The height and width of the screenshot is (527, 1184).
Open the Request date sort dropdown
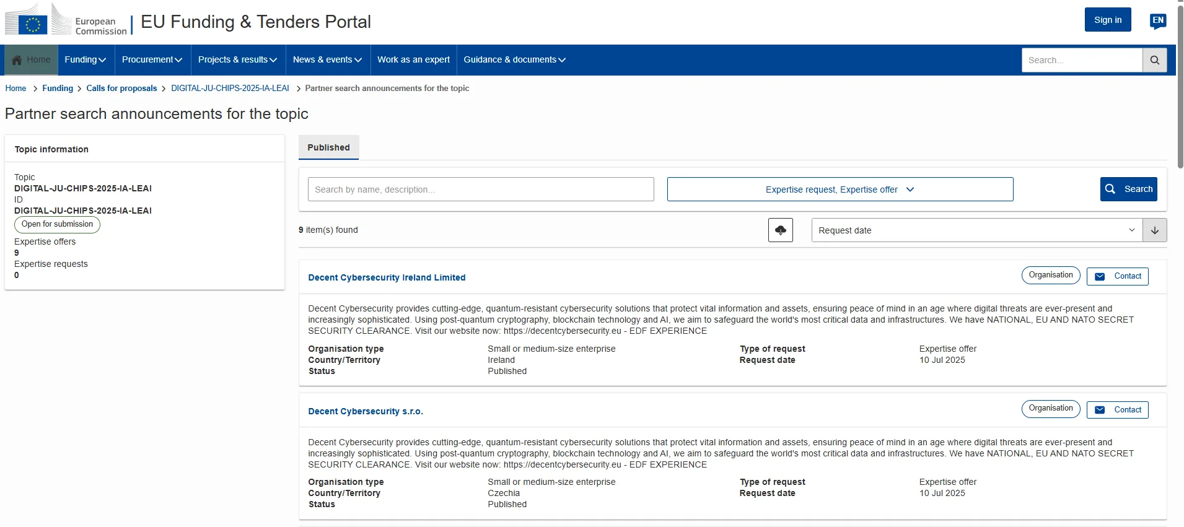(977, 230)
